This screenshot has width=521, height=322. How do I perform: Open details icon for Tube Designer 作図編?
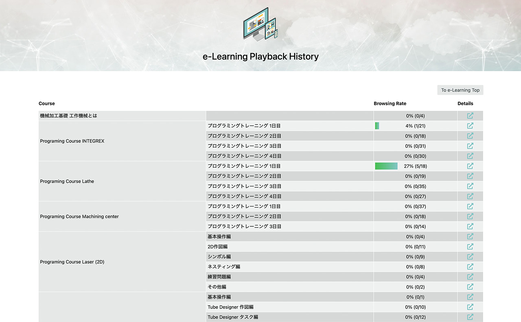click(470, 307)
